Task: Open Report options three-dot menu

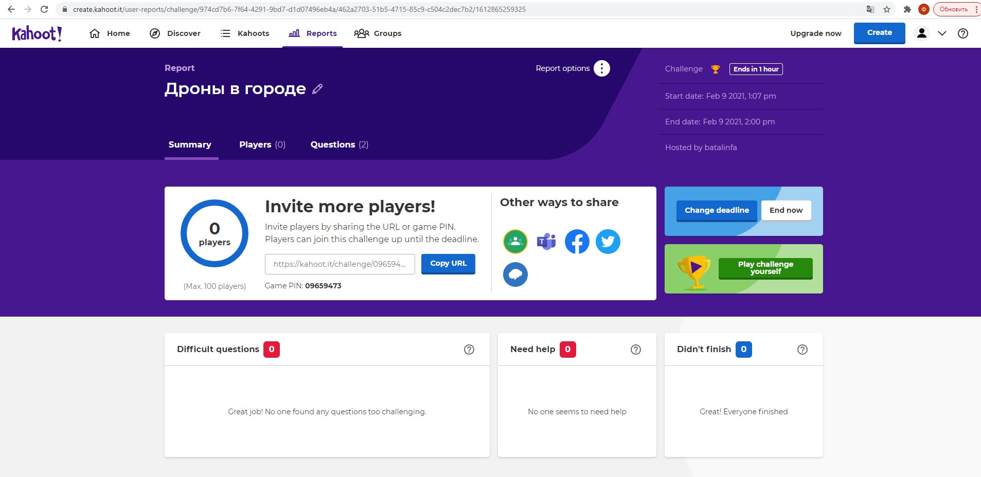Action: click(602, 68)
